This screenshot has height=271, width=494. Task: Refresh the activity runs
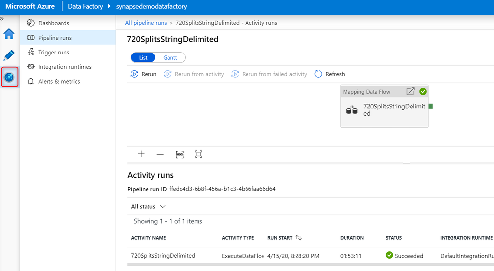click(330, 74)
